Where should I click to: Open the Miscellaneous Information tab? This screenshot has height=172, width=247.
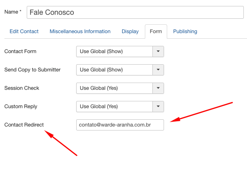tap(80, 32)
